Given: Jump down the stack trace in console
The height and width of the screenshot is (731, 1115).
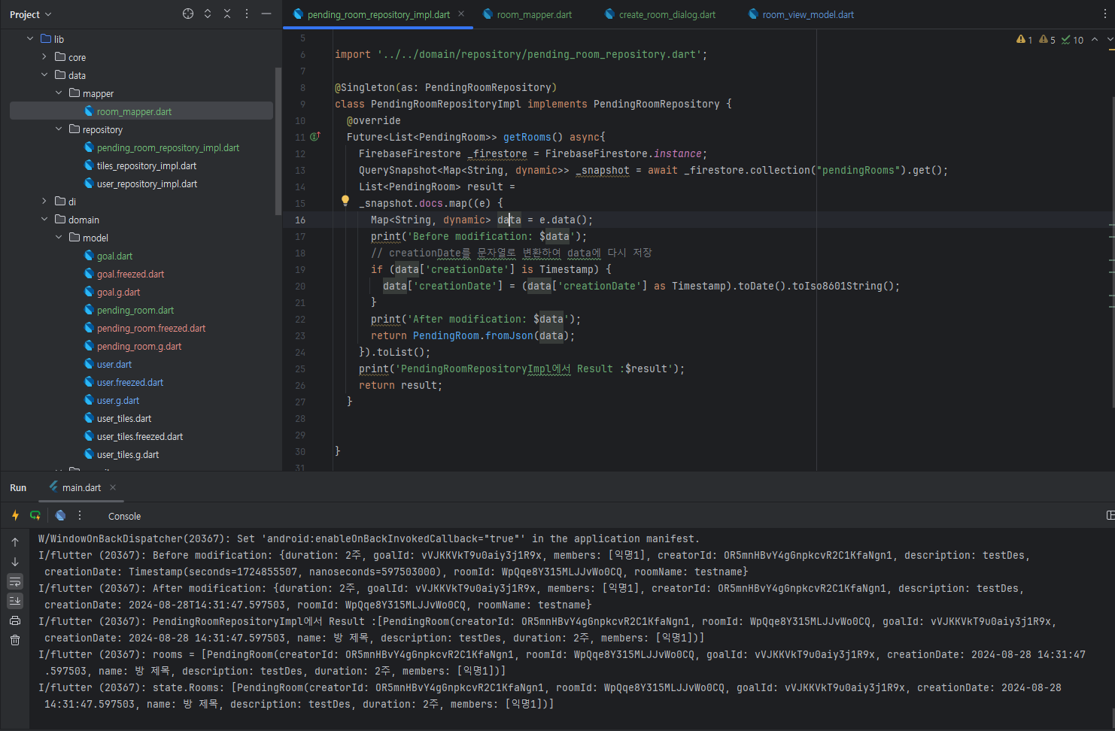Looking at the screenshot, I should pyautogui.click(x=15, y=562).
